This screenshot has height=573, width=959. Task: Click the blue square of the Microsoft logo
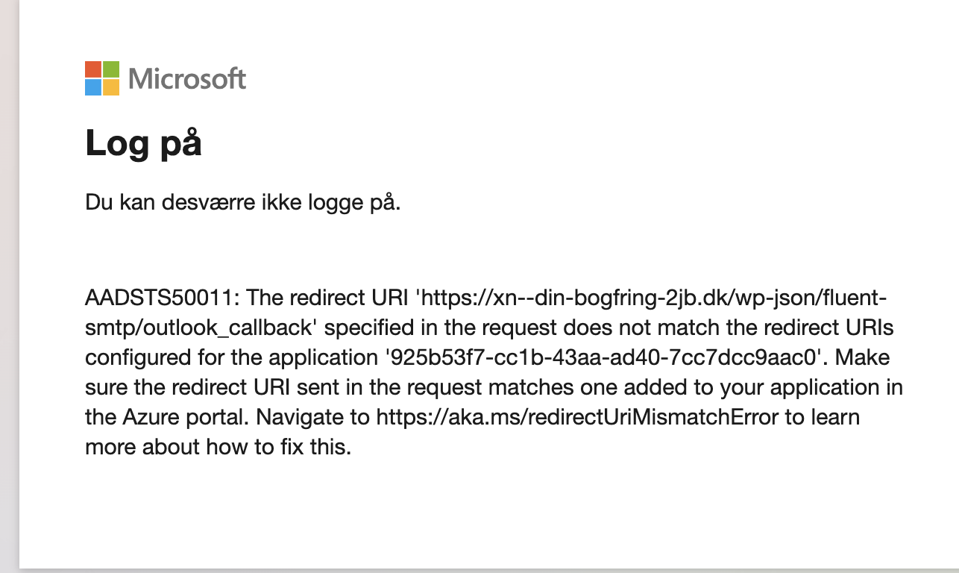pos(93,87)
